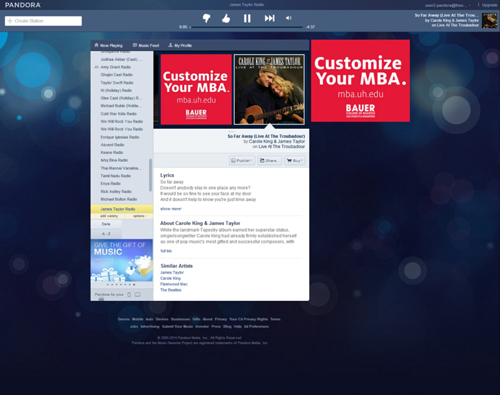500x395 pixels.
Task: Open the song title link So Far Away
Action: [266, 136]
